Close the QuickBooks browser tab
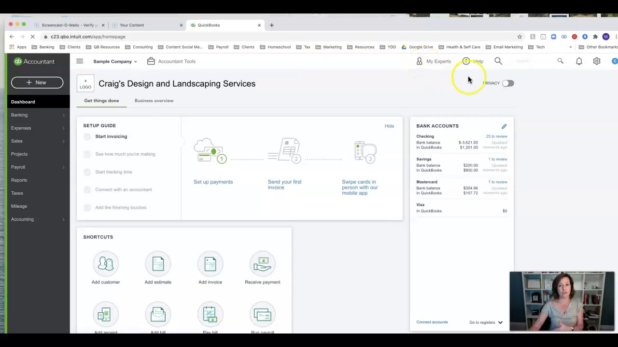618x347 pixels. coord(259,25)
